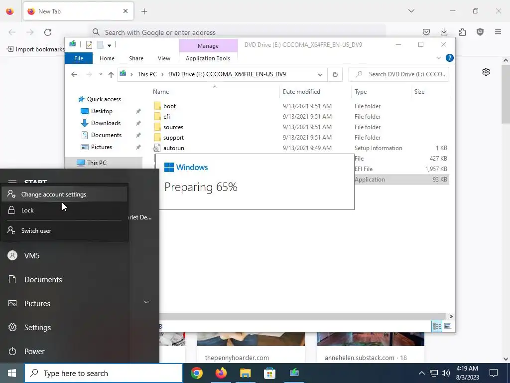
Task: Open the Firefox extensions puzzle icon
Action: 462,32
